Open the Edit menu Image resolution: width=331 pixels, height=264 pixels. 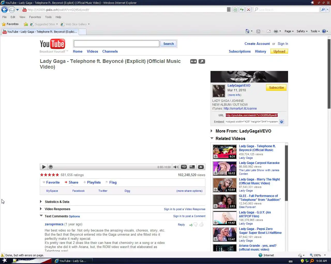[13, 17]
